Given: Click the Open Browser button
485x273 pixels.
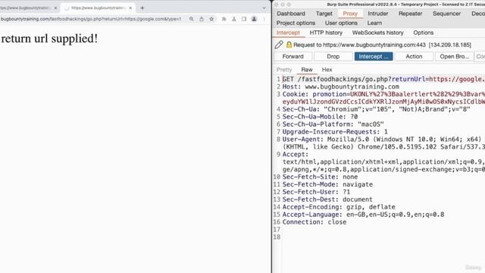Looking at the screenshot, I should 455,56.
